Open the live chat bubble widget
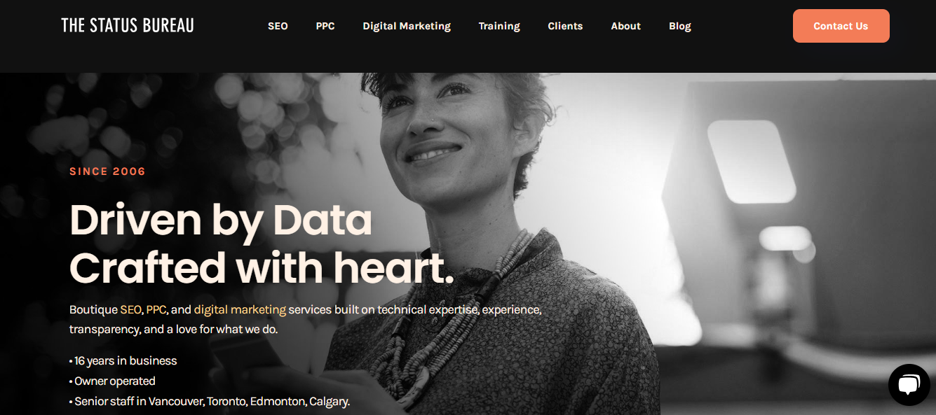This screenshot has width=936, height=415. [909, 384]
